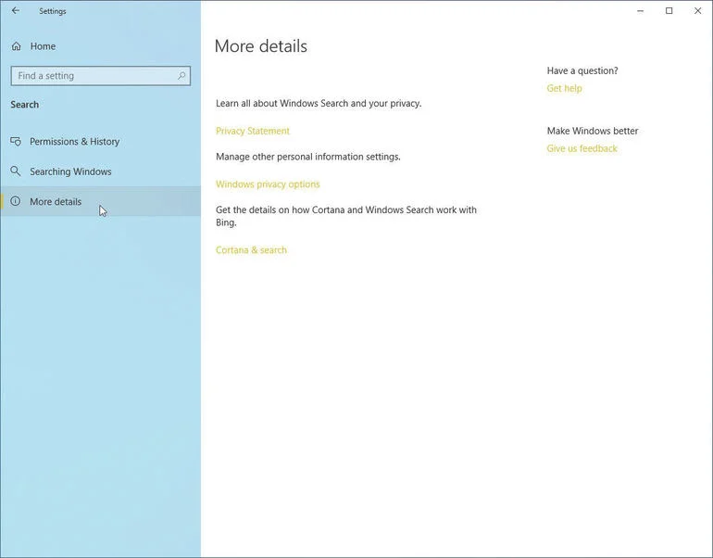Viewport: 713px width, 558px height.
Task: Click the Make Windows better text
Action: (593, 131)
